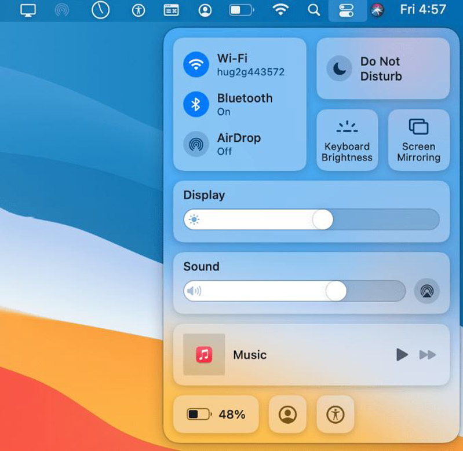463x451 pixels.
Task: Click the Bluetooth label text
Action: pyautogui.click(x=245, y=98)
